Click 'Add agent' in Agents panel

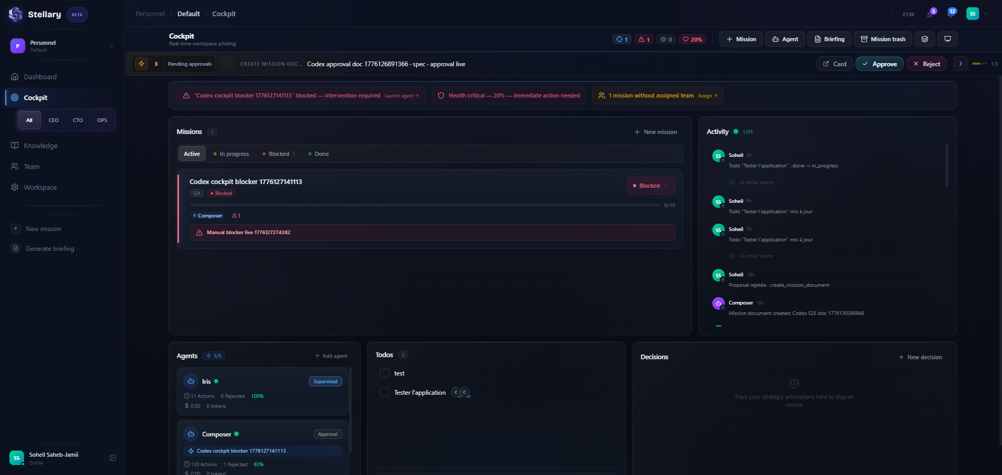[x=331, y=356]
